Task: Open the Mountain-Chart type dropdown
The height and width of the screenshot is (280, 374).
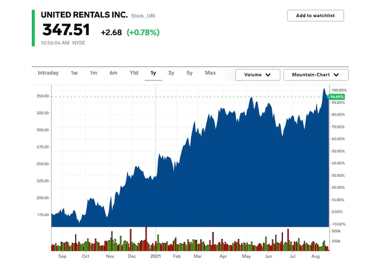Action: coord(316,75)
